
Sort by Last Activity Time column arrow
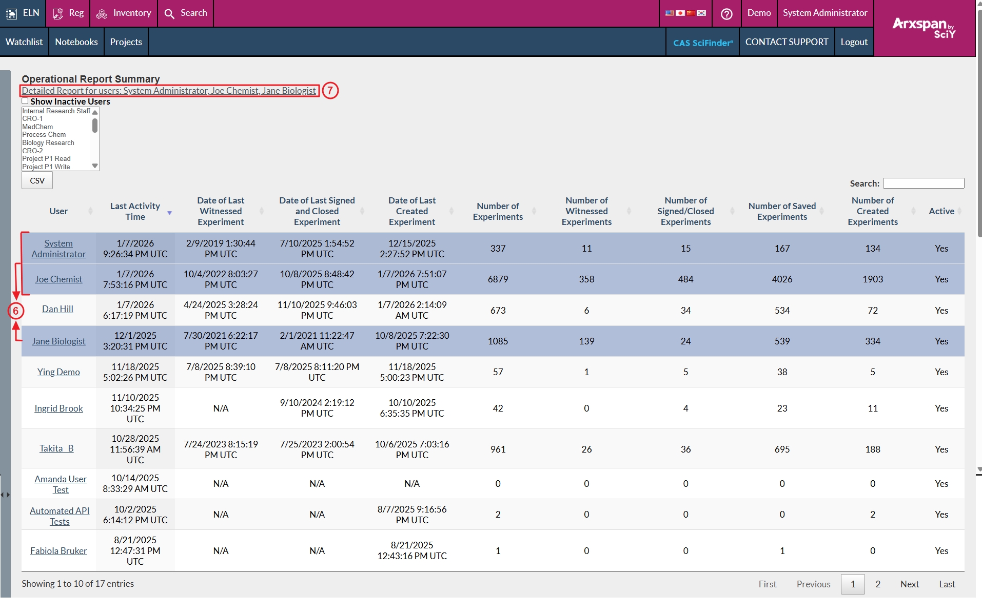[169, 213]
